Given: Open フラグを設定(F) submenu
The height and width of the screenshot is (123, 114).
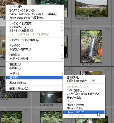Looking at the screenshot, I should coord(35,27).
